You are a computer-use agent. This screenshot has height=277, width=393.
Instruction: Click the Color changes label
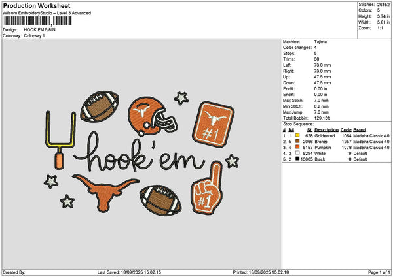point(297,48)
